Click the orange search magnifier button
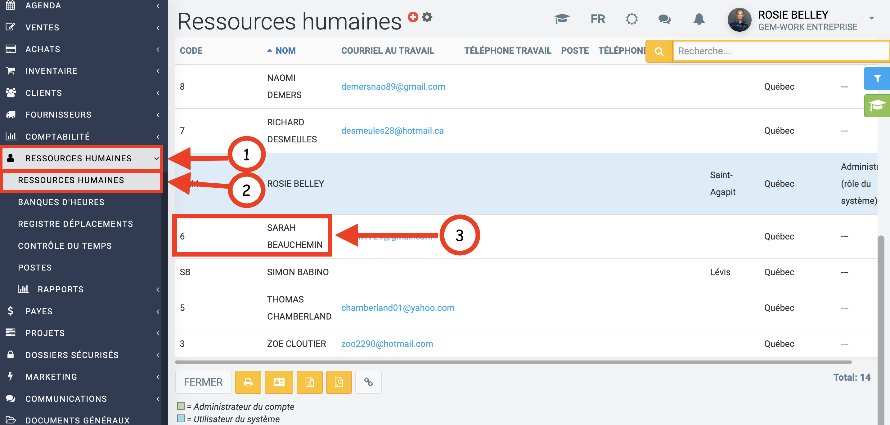 [x=659, y=51]
